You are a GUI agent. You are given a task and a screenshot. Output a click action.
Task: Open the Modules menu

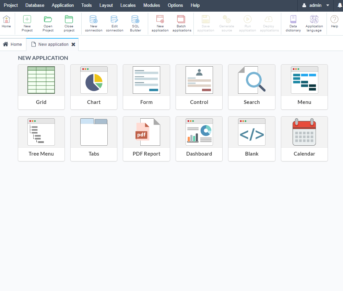pyautogui.click(x=152, y=5)
